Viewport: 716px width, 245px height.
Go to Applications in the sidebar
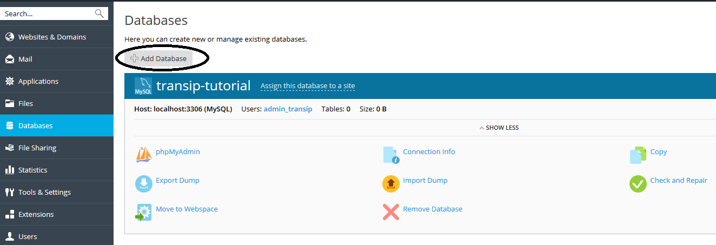[57, 81]
